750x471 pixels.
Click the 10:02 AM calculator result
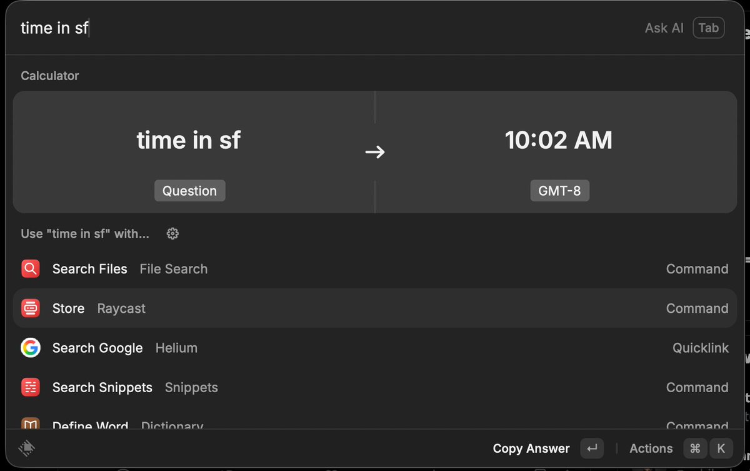click(x=558, y=140)
